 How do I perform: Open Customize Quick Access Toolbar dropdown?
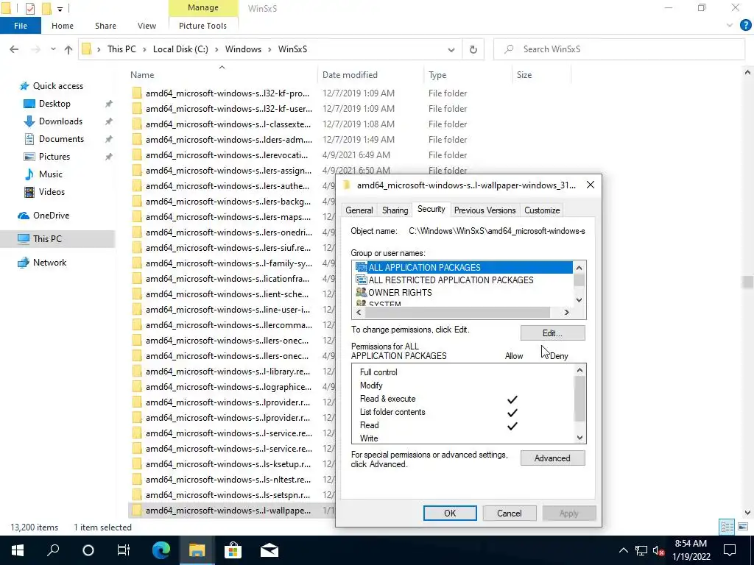tap(60, 9)
